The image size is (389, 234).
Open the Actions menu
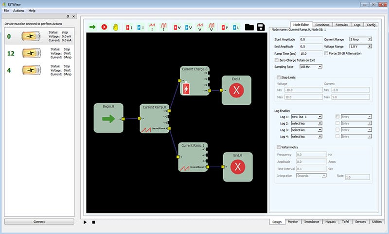click(18, 11)
